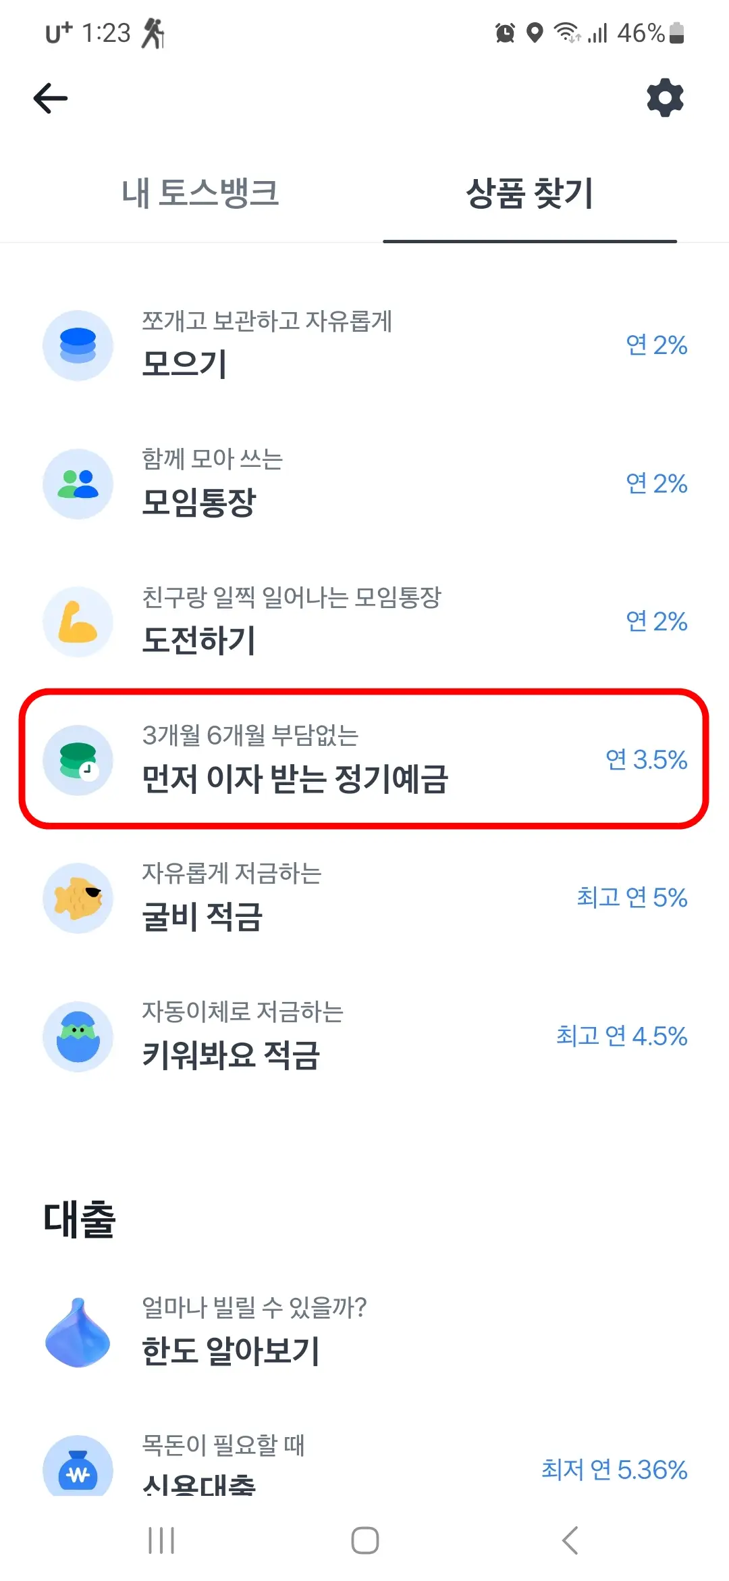Click the 정기예금 green savings icon
Viewport: 729px width, 1581px height.
(78, 761)
